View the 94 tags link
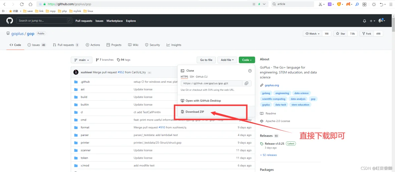The height and width of the screenshot is (172, 395). (x=124, y=60)
